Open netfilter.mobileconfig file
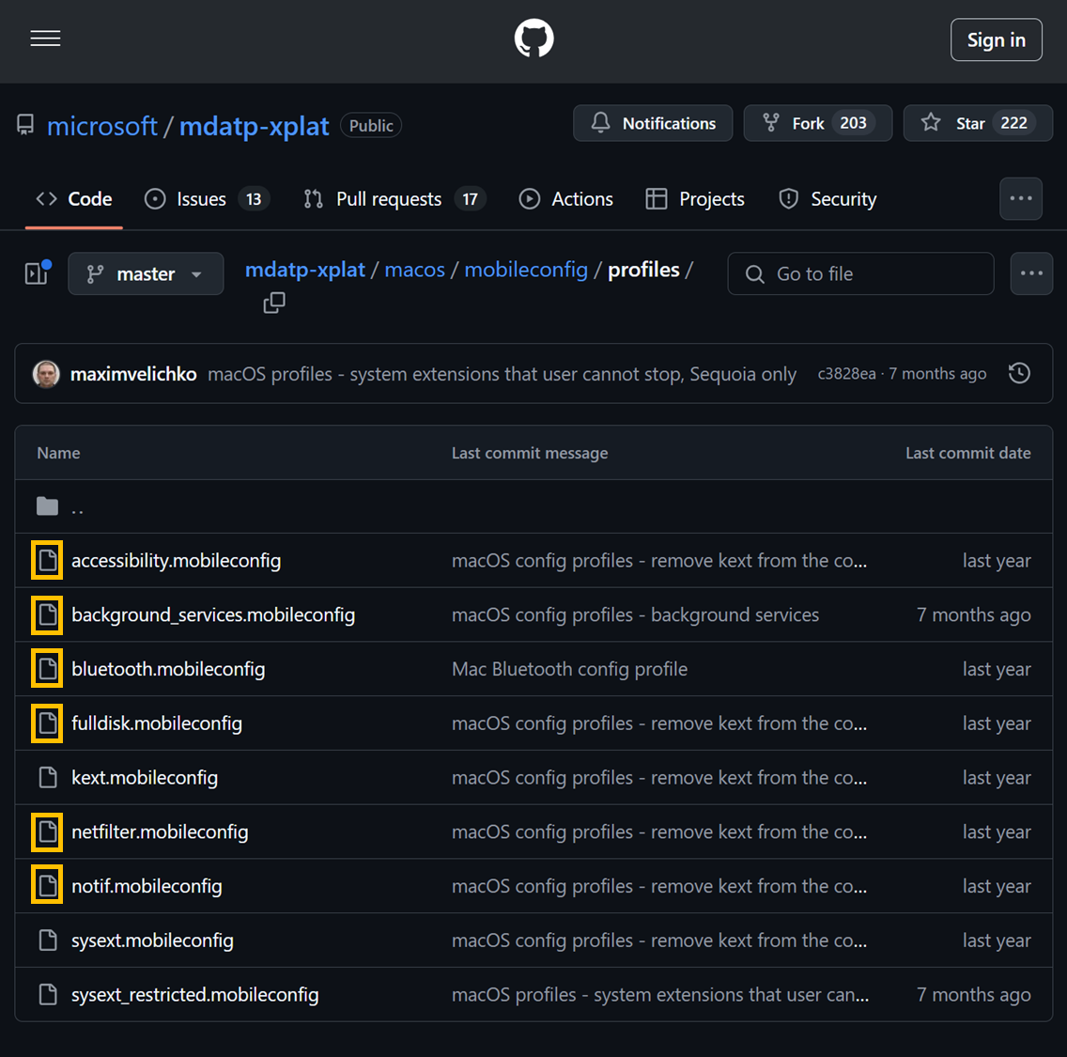Viewport: 1067px width, 1057px height. 160,832
